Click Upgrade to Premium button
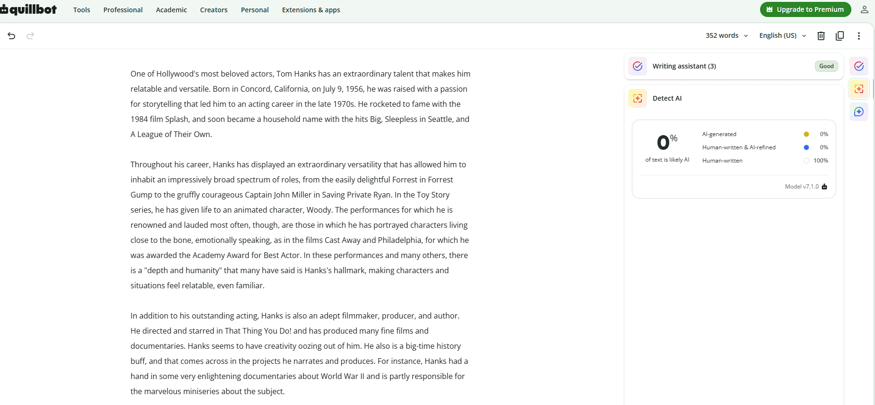Screen dimensions: 875x405 (x=805, y=9)
